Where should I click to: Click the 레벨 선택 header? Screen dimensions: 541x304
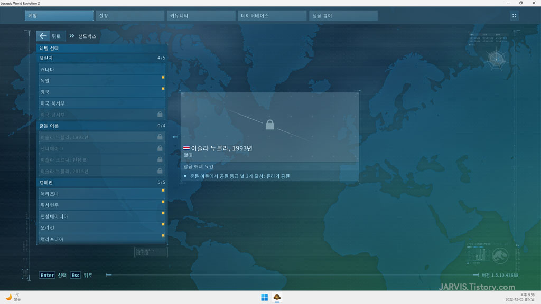point(102,48)
